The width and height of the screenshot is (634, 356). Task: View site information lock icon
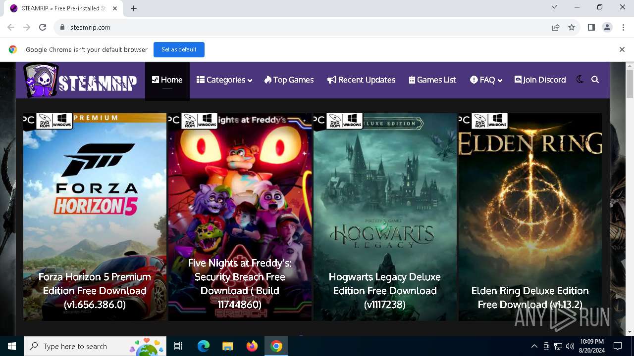[62, 27]
